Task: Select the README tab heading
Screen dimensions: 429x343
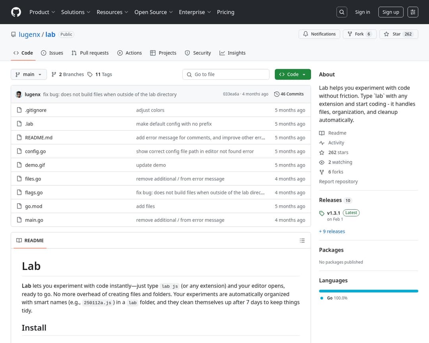Action: [x=30, y=241]
